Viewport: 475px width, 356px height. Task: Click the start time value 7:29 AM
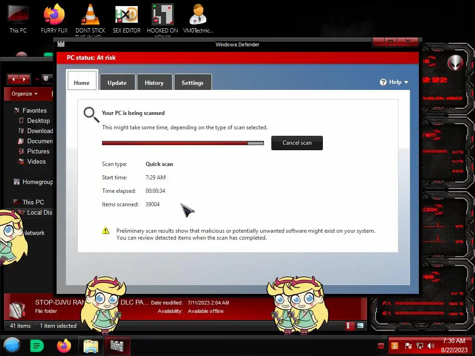(x=155, y=178)
